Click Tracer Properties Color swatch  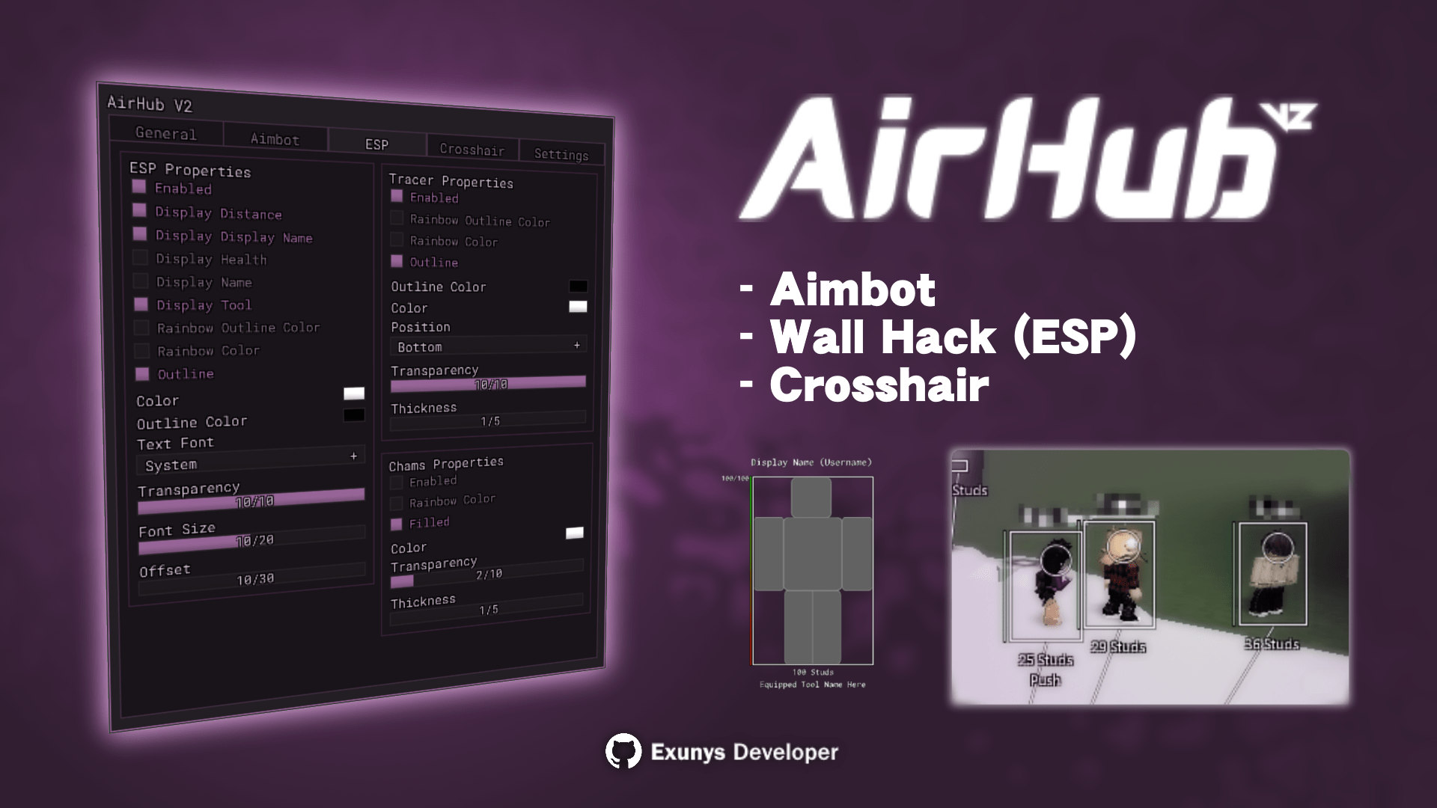pos(576,306)
